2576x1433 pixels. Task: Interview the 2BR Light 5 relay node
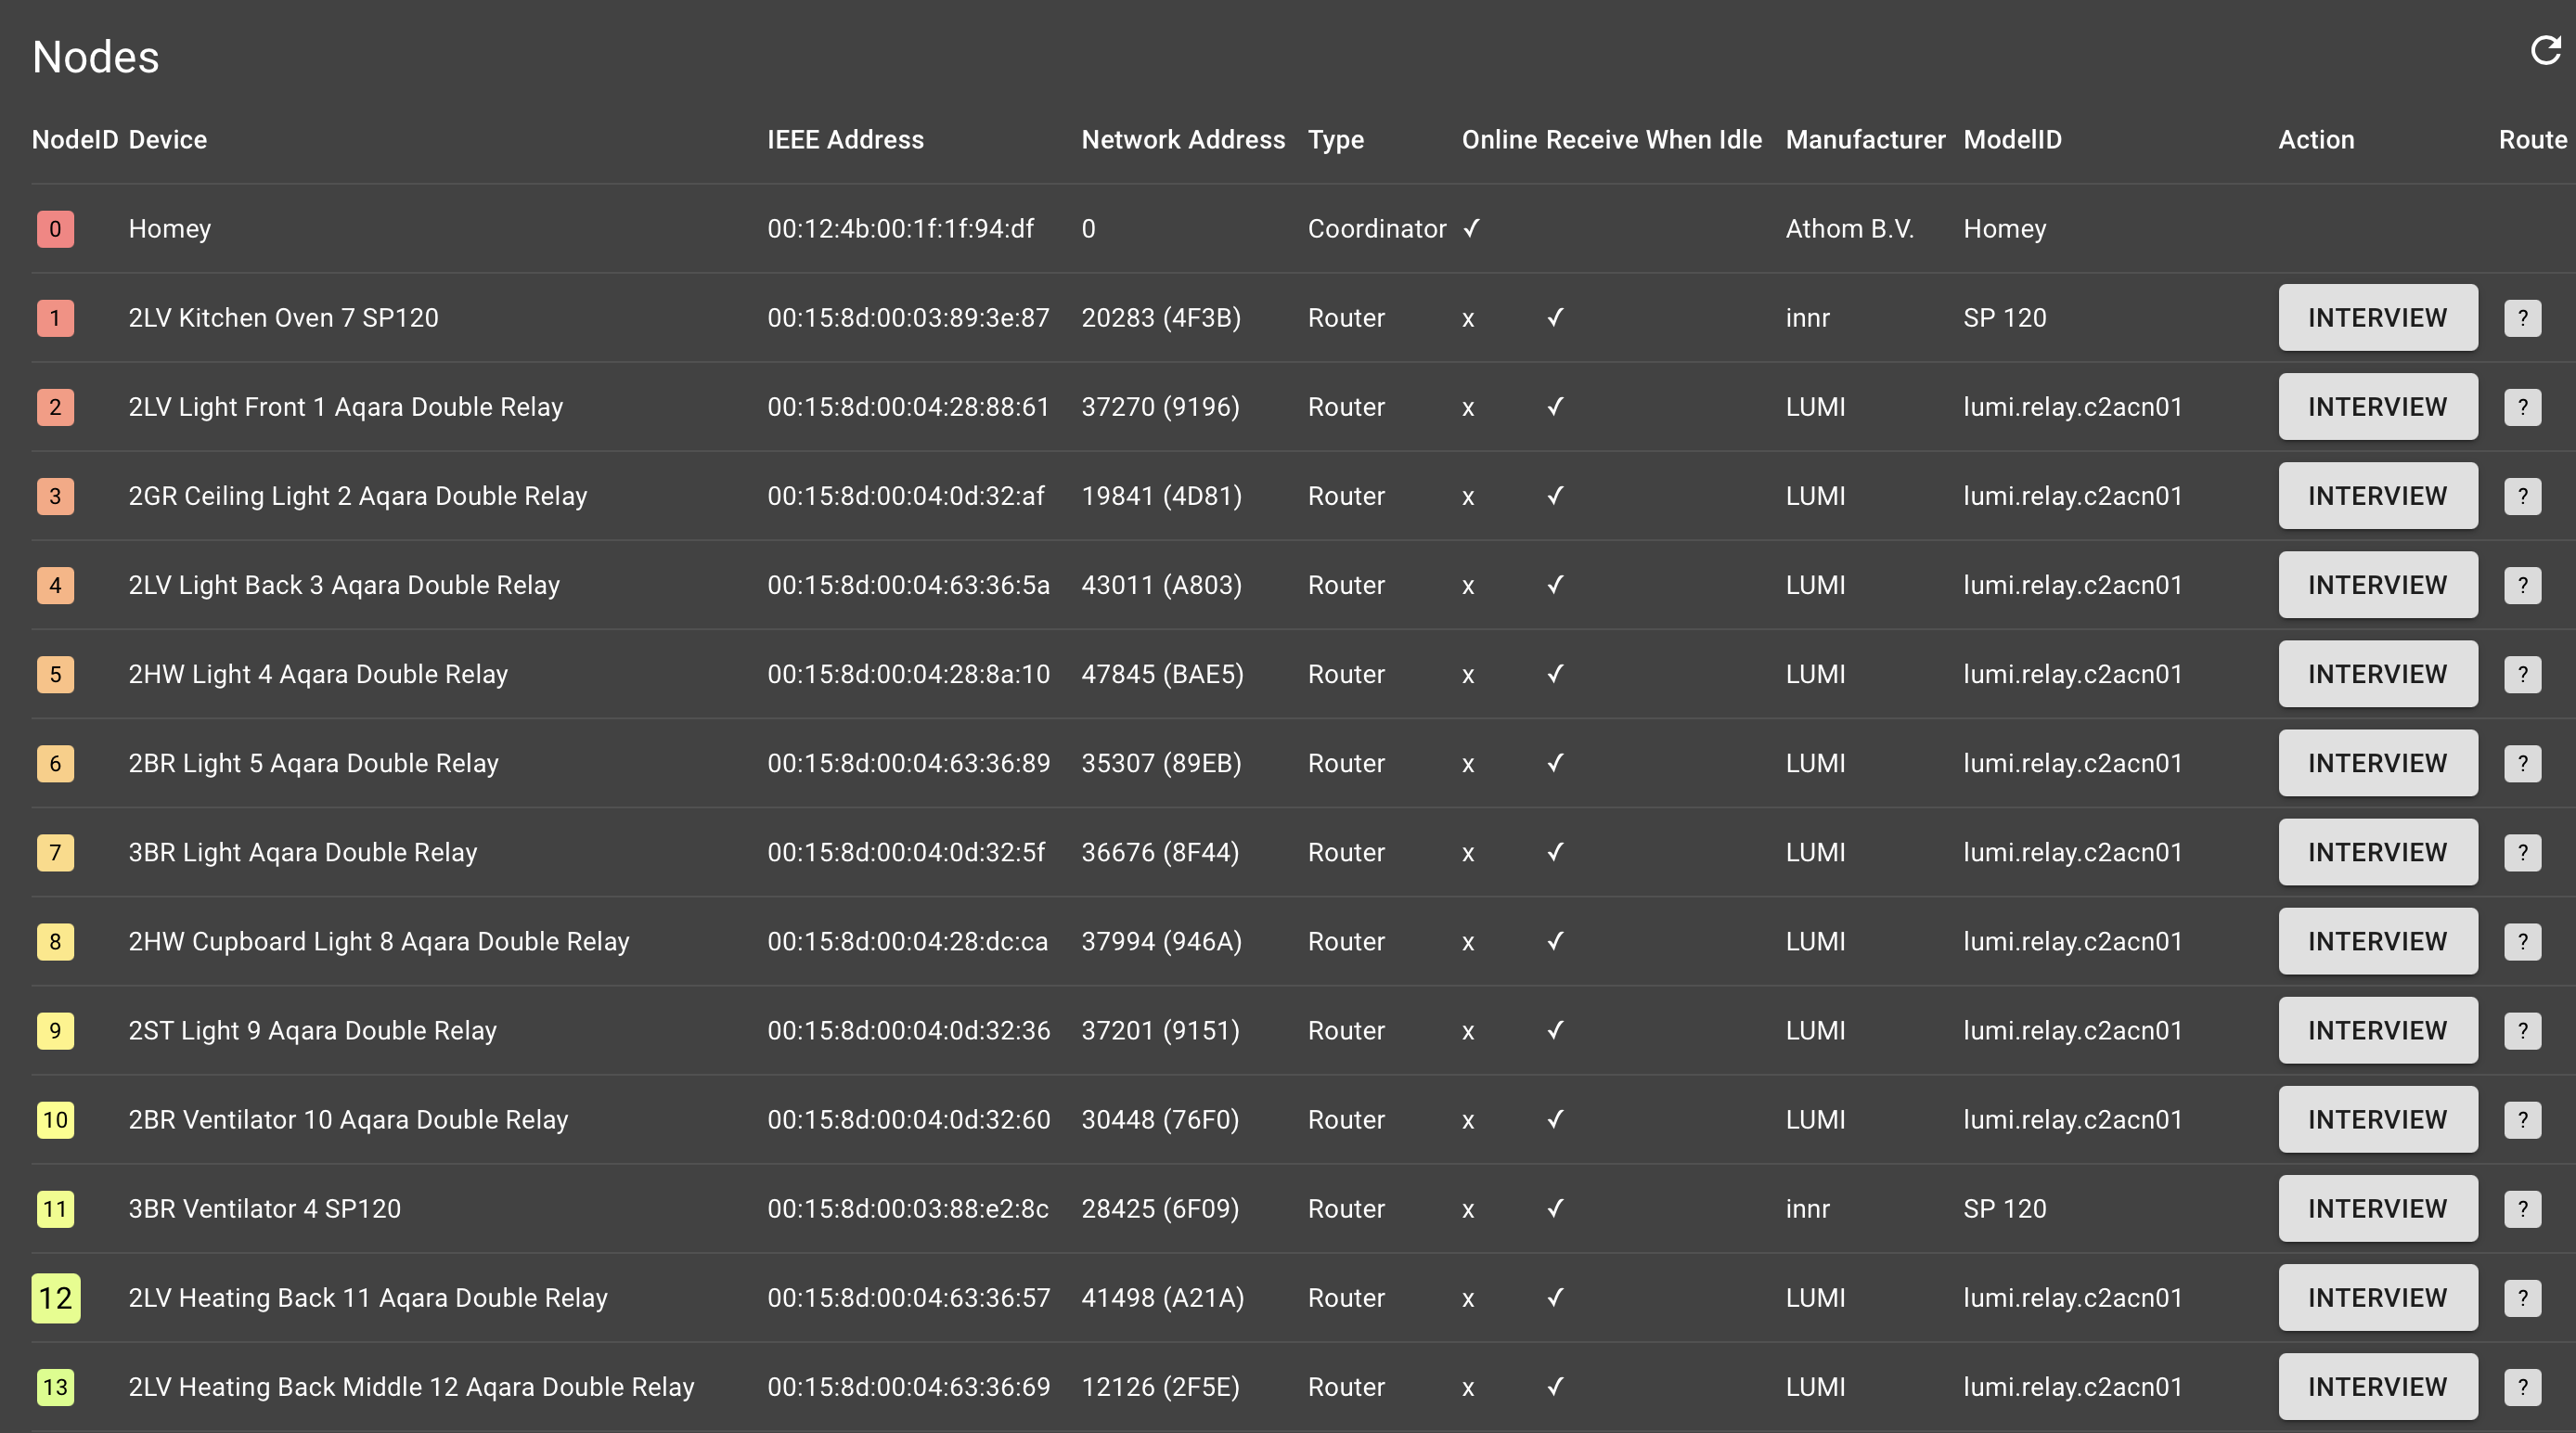click(x=2377, y=763)
